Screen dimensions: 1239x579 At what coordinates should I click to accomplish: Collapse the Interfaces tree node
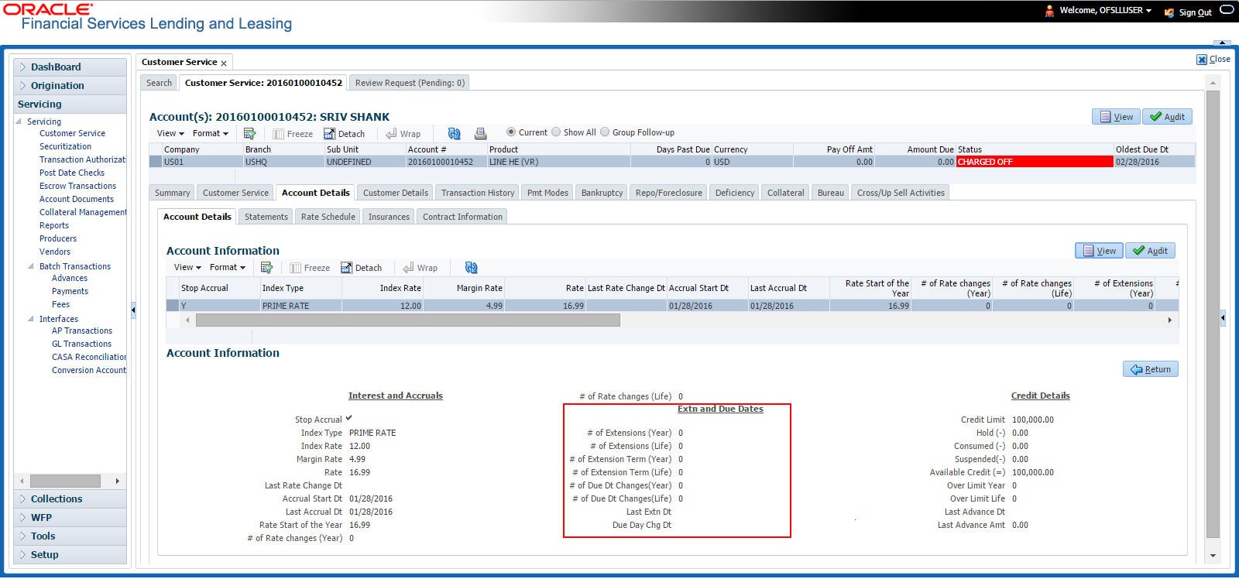(31, 319)
